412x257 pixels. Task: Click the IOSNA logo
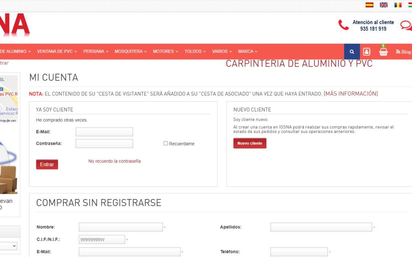[15, 25]
